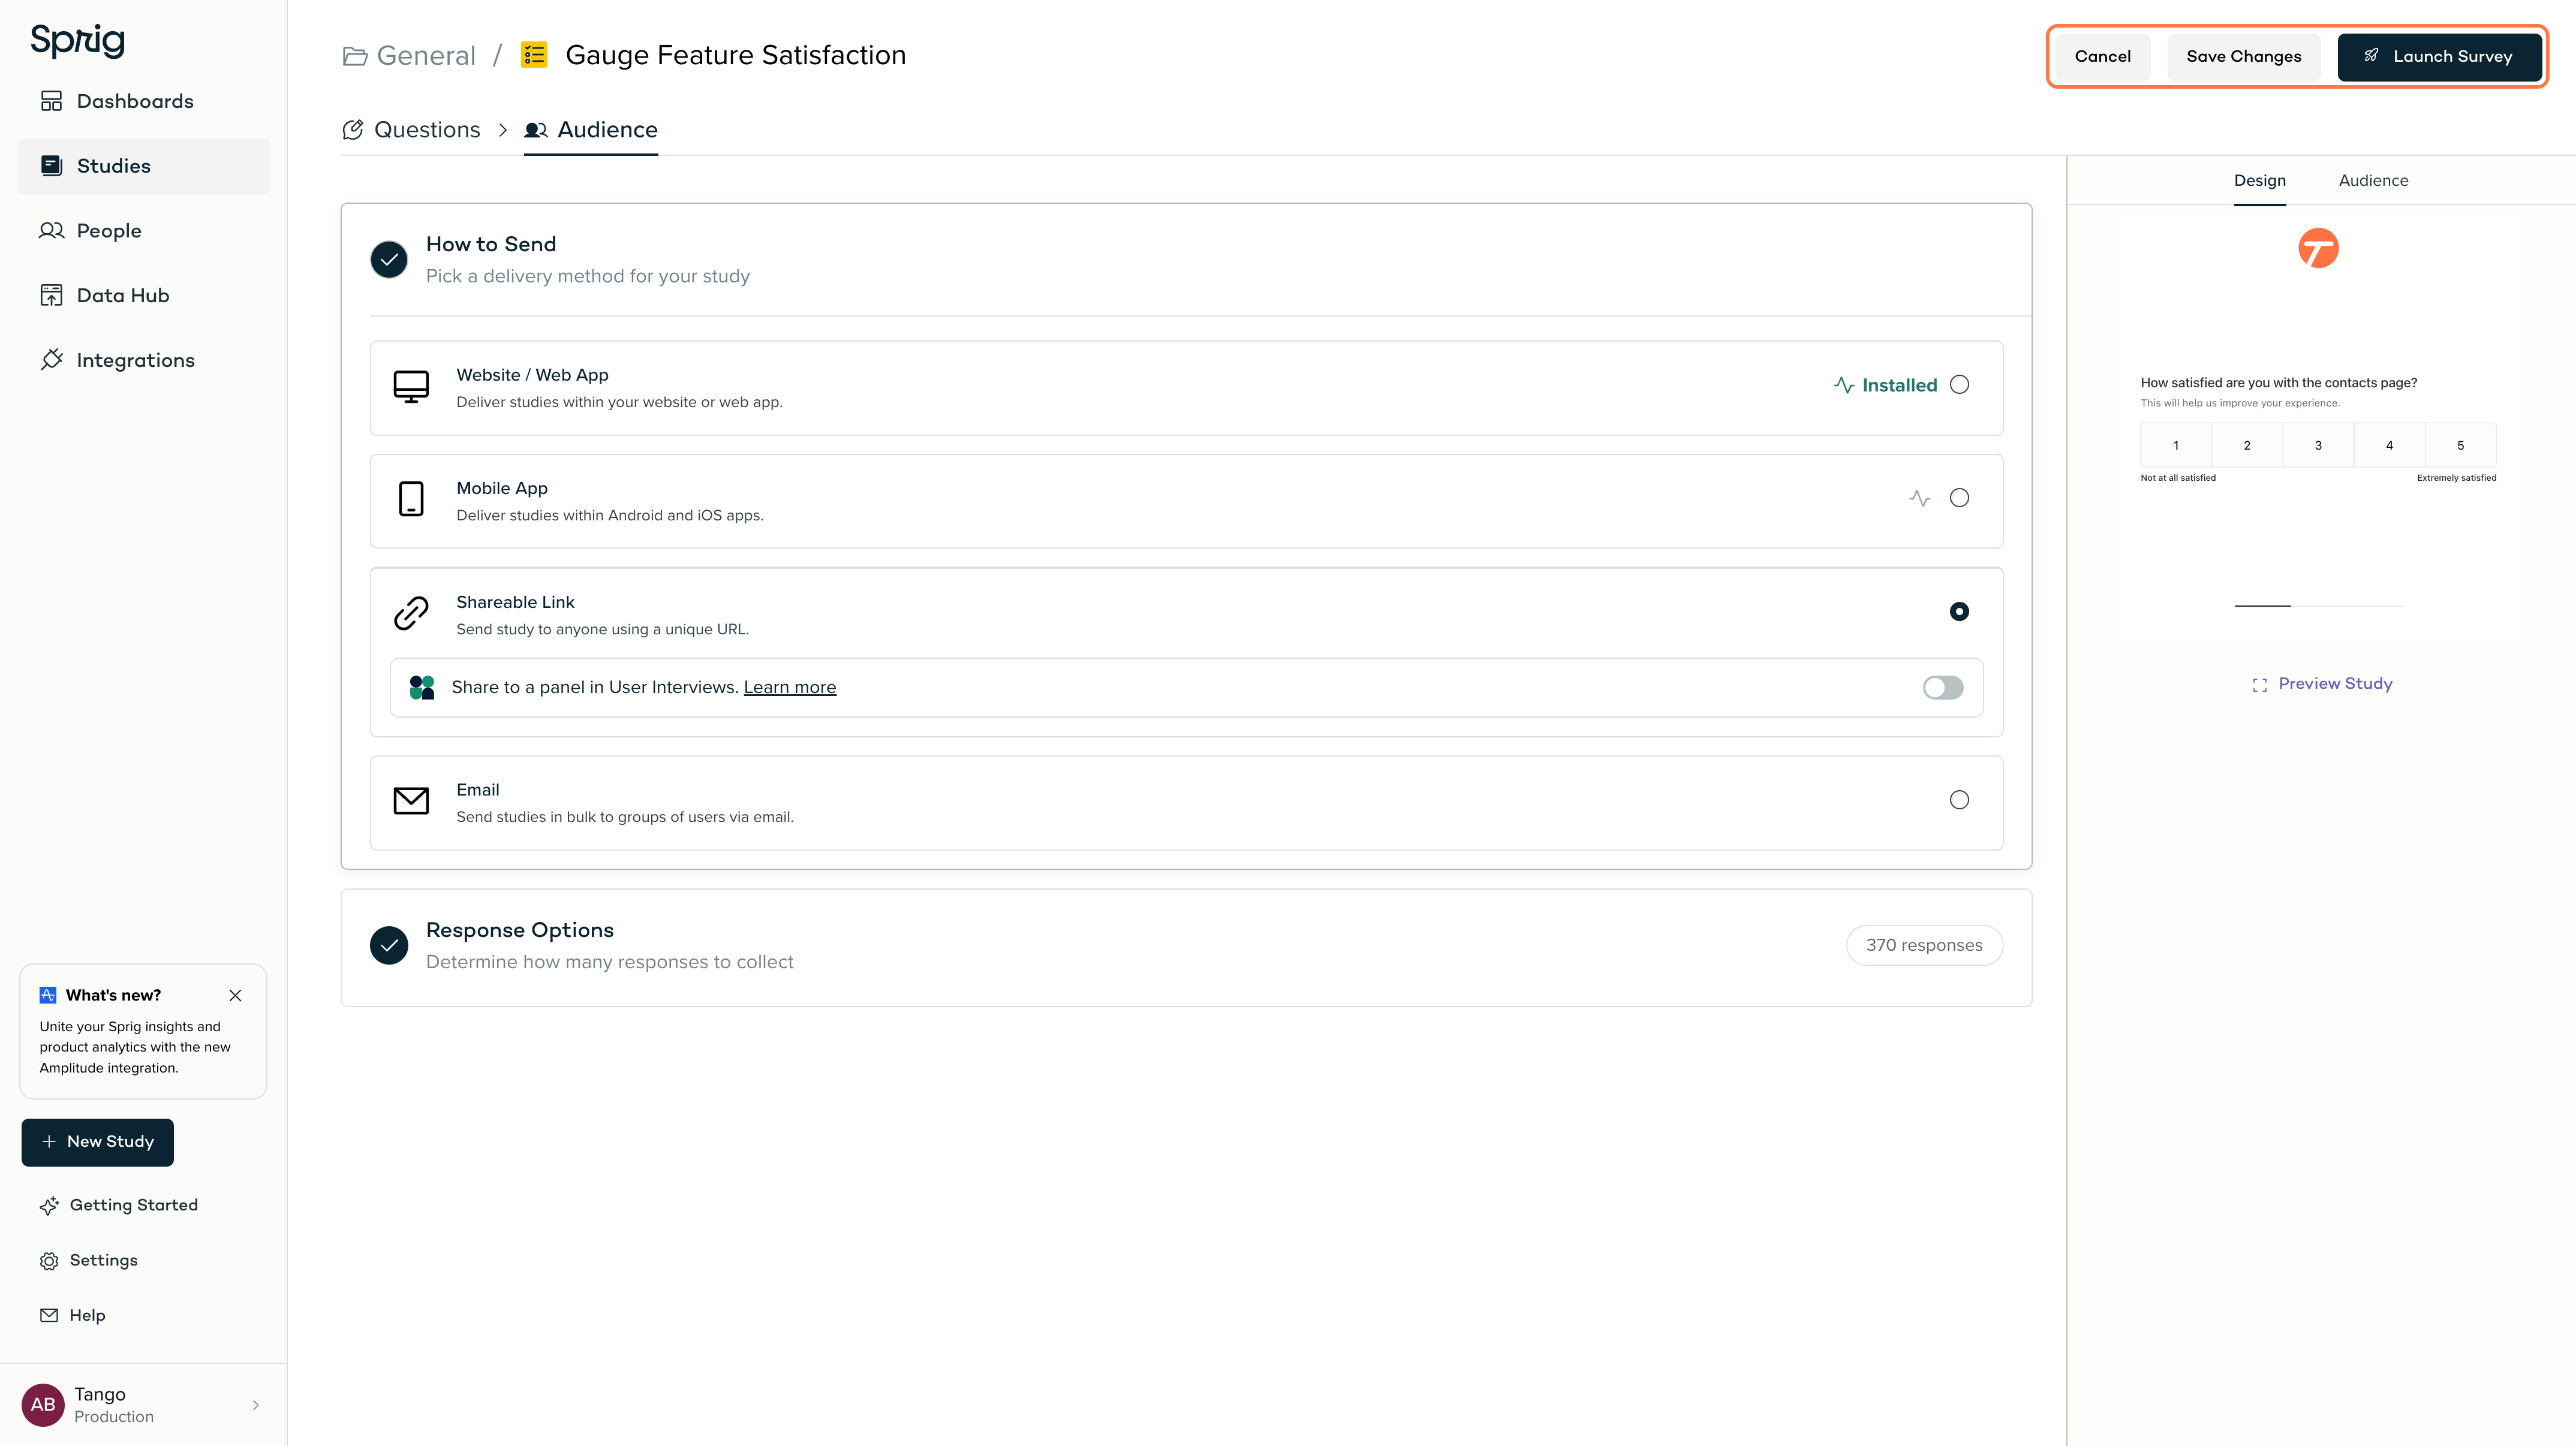Click the orange Tango logo in preview
The width and height of the screenshot is (2576, 1446).
coord(2318,248)
